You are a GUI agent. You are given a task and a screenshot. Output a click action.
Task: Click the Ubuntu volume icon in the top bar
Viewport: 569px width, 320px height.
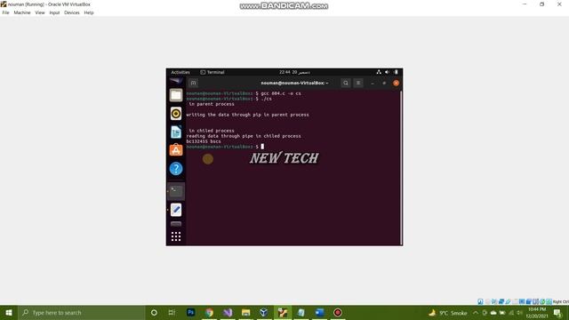coord(388,72)
